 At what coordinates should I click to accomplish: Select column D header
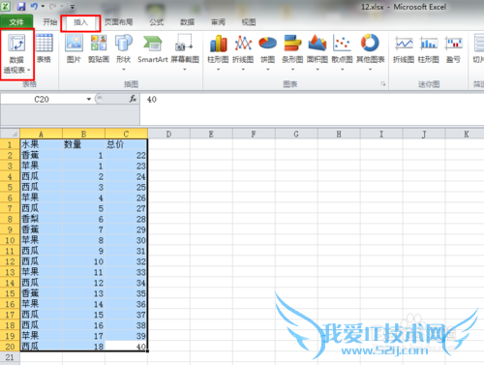point(168,134)
